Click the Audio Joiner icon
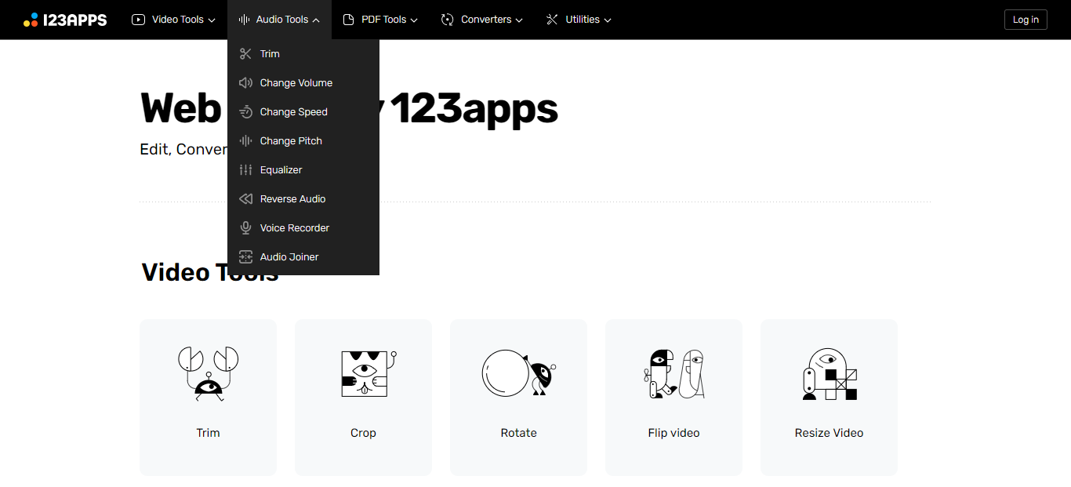Viewport: 1071px width, 487px height. pyautogui.click(x=245, y=256)
